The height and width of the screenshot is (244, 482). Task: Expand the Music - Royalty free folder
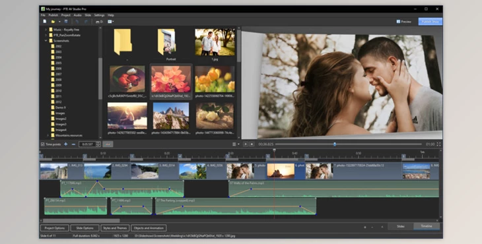coord(46,30)
